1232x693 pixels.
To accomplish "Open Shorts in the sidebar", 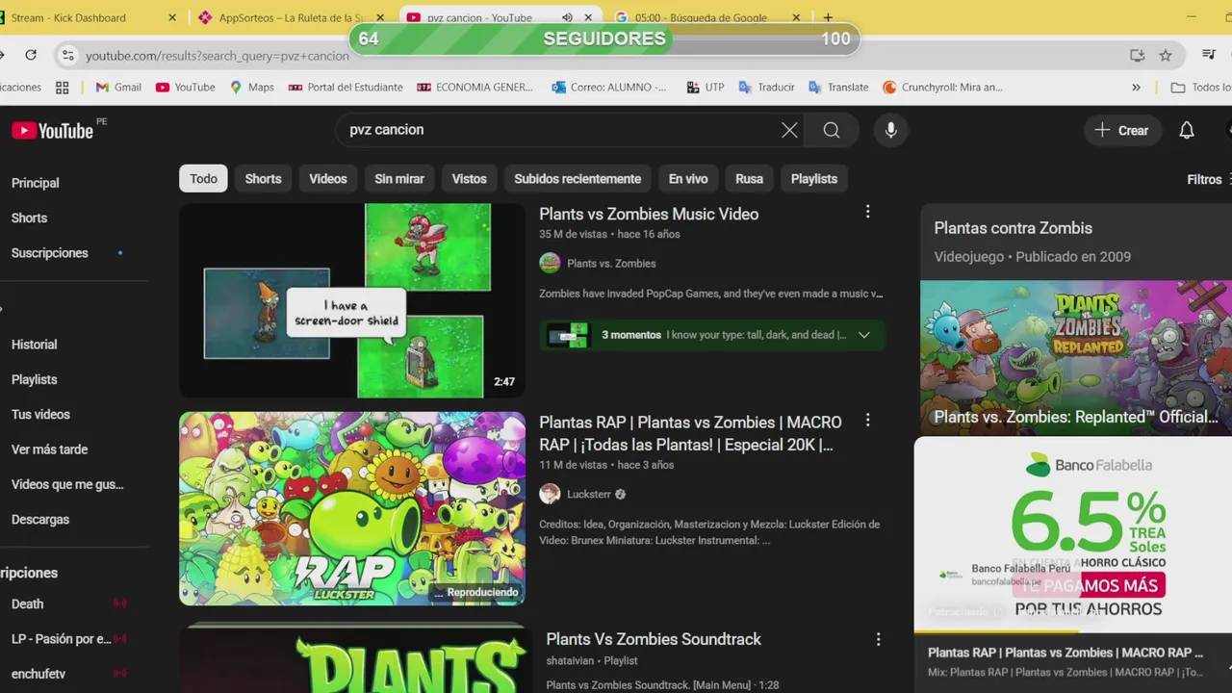I will (29, 218).
